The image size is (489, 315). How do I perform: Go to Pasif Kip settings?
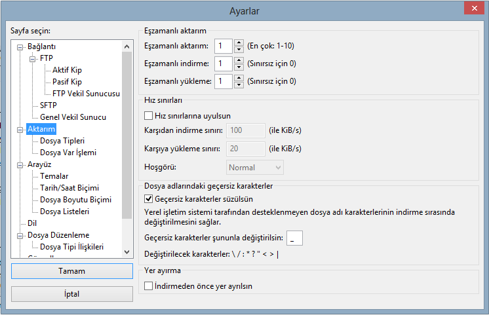(67, 82)
